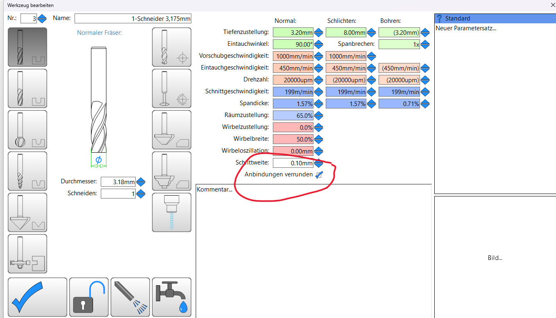The width and height of the screenshot is (556, 318).
Task: Confirm with the blue checkmark button
Action: coord(37,297)
